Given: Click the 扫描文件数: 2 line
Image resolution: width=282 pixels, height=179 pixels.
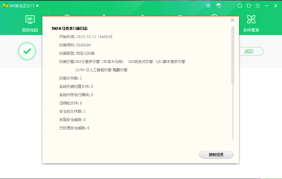Looking at the screenshot, I should pyautogui.click(x=71, y=78).
